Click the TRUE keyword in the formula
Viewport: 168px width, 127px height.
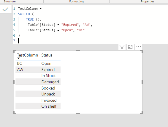point(30,19)
